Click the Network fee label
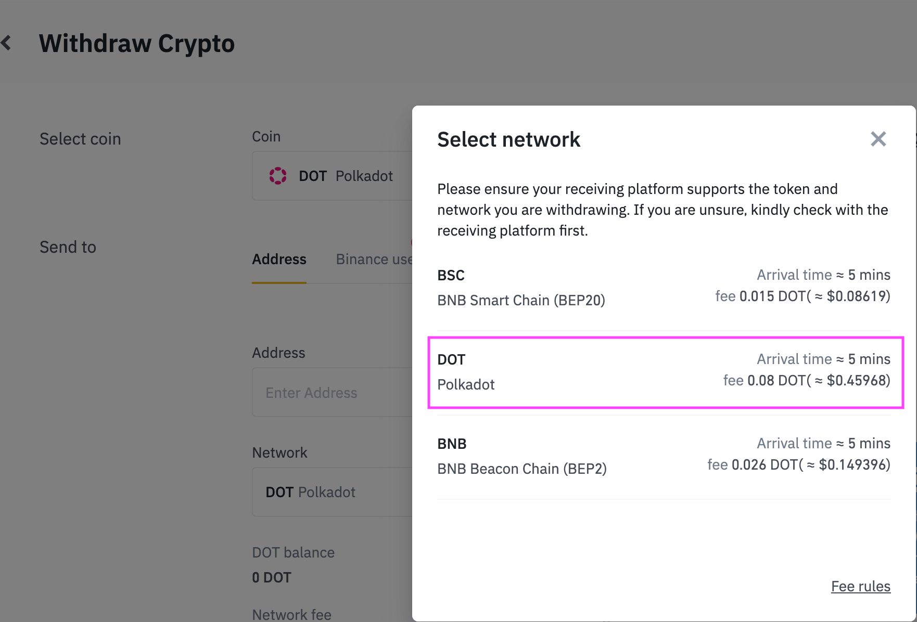 (291, 614)
